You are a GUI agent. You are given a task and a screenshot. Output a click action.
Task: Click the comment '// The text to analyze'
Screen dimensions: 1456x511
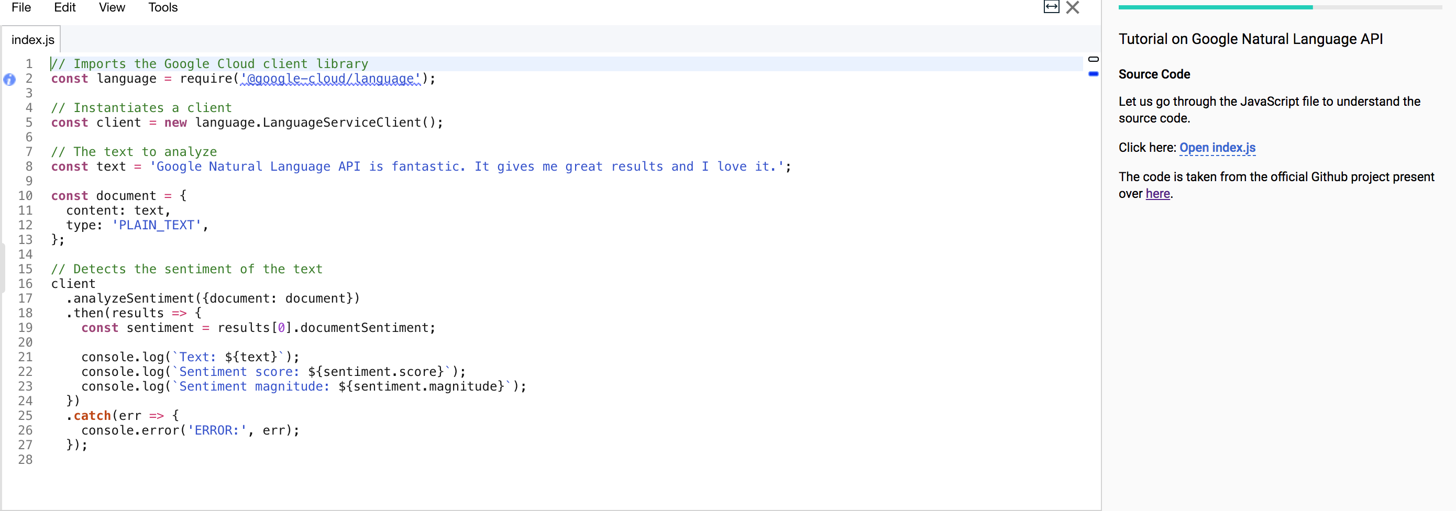134,152
